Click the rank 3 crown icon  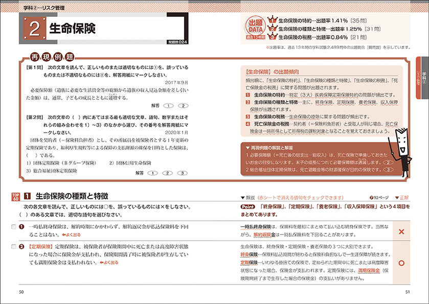pyautogui.click(x=272, y=36)
